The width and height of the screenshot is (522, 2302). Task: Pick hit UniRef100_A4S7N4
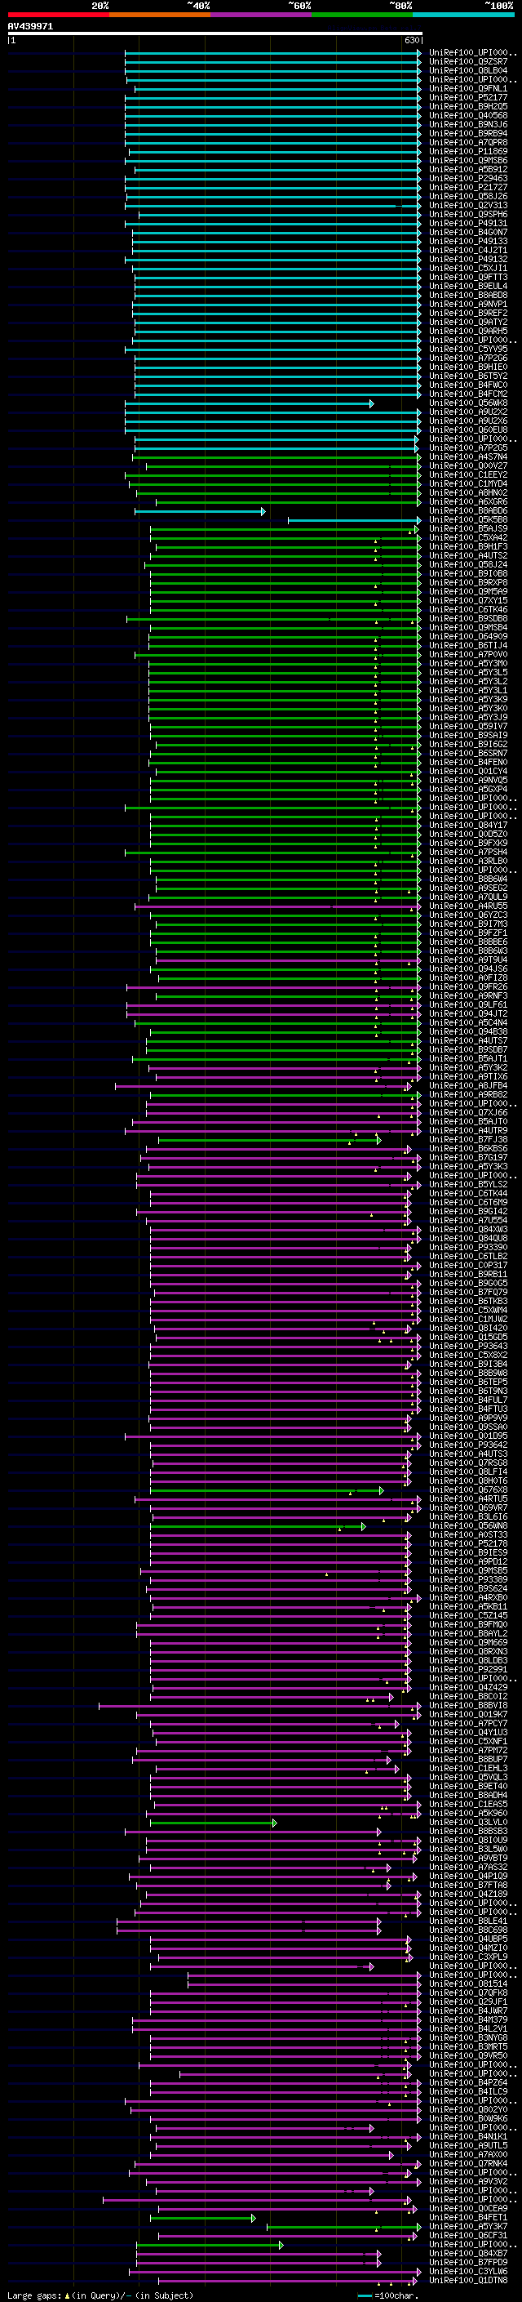coord(468,456)
